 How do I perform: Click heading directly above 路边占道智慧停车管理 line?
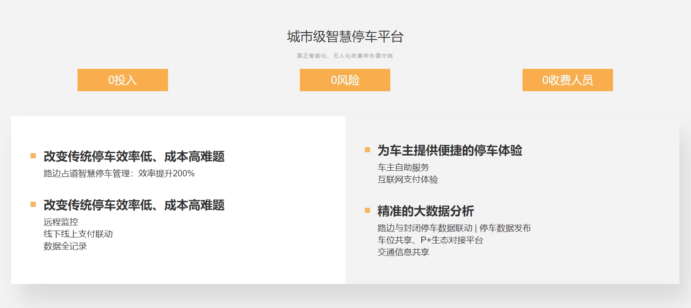click(x=134, y=157)
